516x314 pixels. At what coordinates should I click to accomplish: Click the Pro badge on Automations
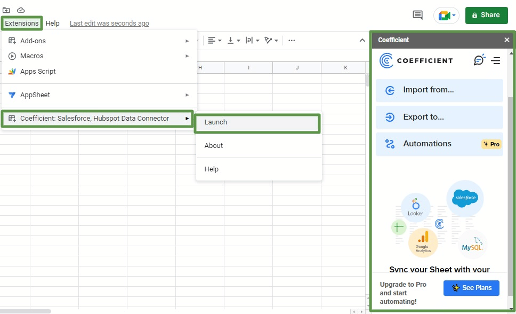coord(491,144)
